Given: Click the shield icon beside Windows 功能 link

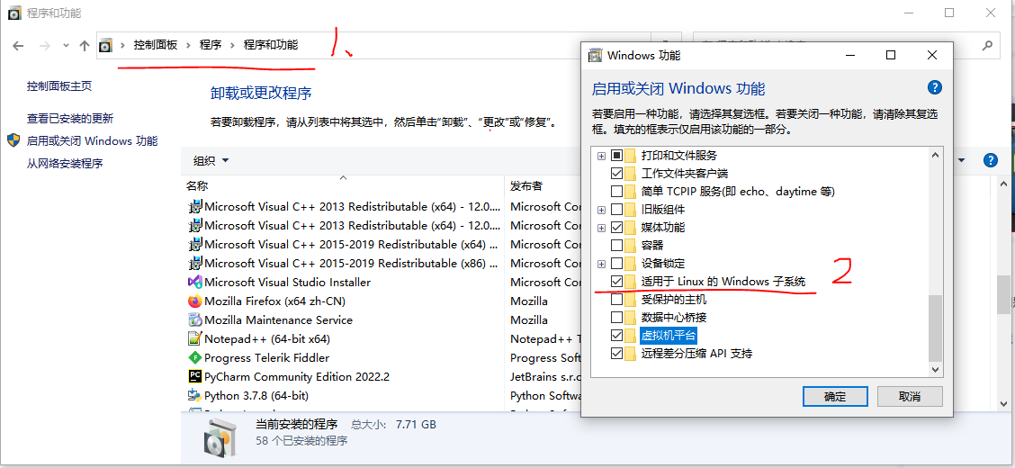Looking at the screenshot, I should pyautogui.click(x=14, y=140).
